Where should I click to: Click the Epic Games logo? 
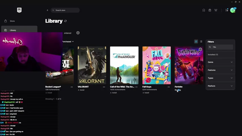(x=19, y=10)
